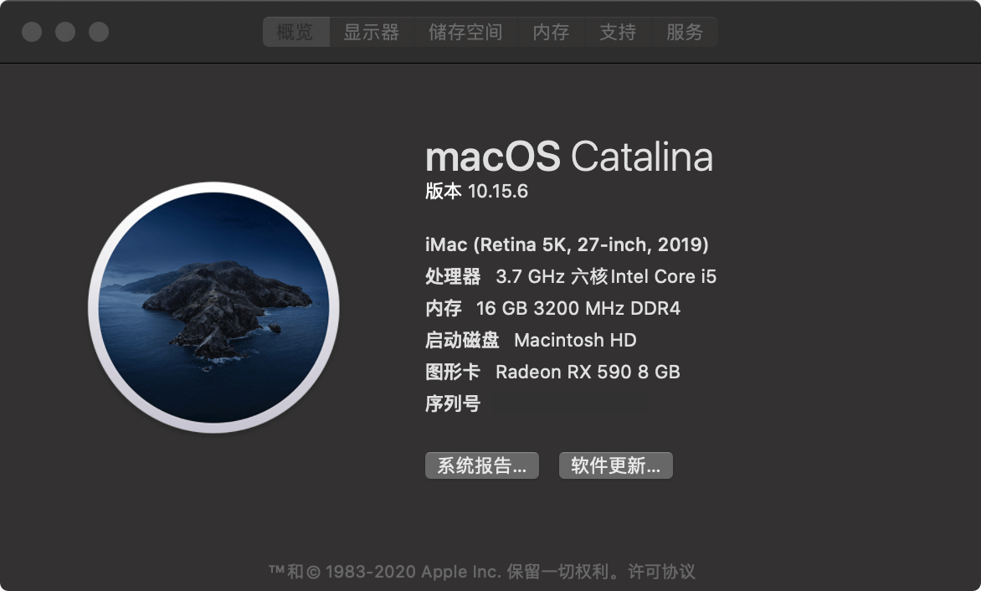Image resolution: width=981 pixels, height=591 pixels.
Task: Click the 图形卡 Radeon RX 590 line
Action: (x=552, y=373)
